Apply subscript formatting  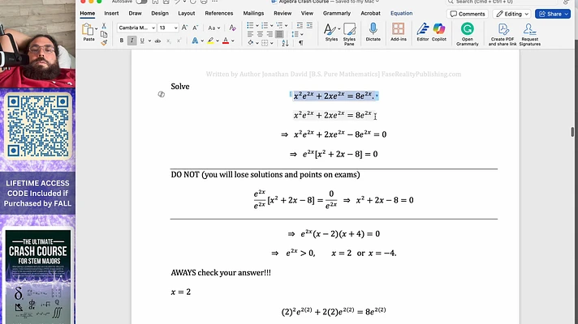169,40
